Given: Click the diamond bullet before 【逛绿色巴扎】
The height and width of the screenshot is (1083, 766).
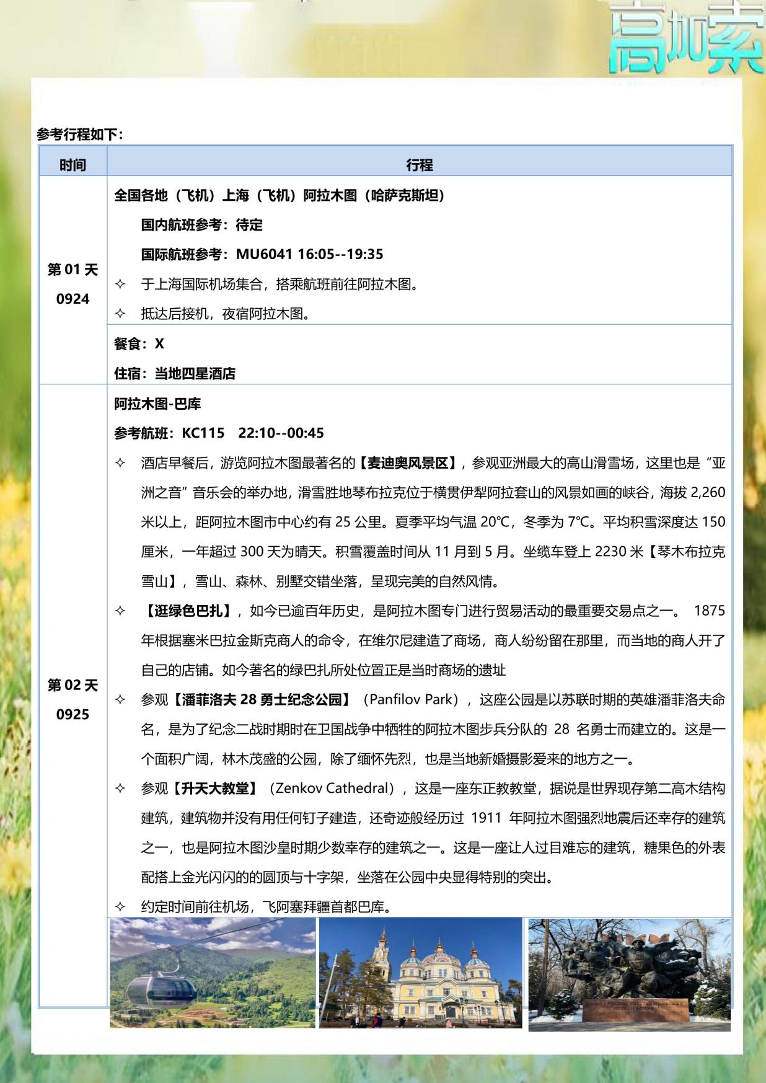Looking at the screenshot, I should pos(120,611).
